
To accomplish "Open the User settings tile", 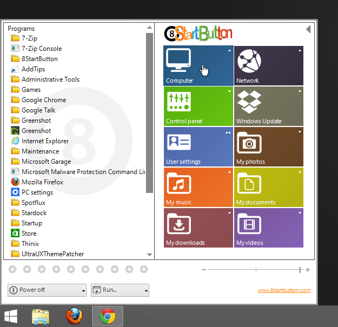I will [x=198, y=146].
